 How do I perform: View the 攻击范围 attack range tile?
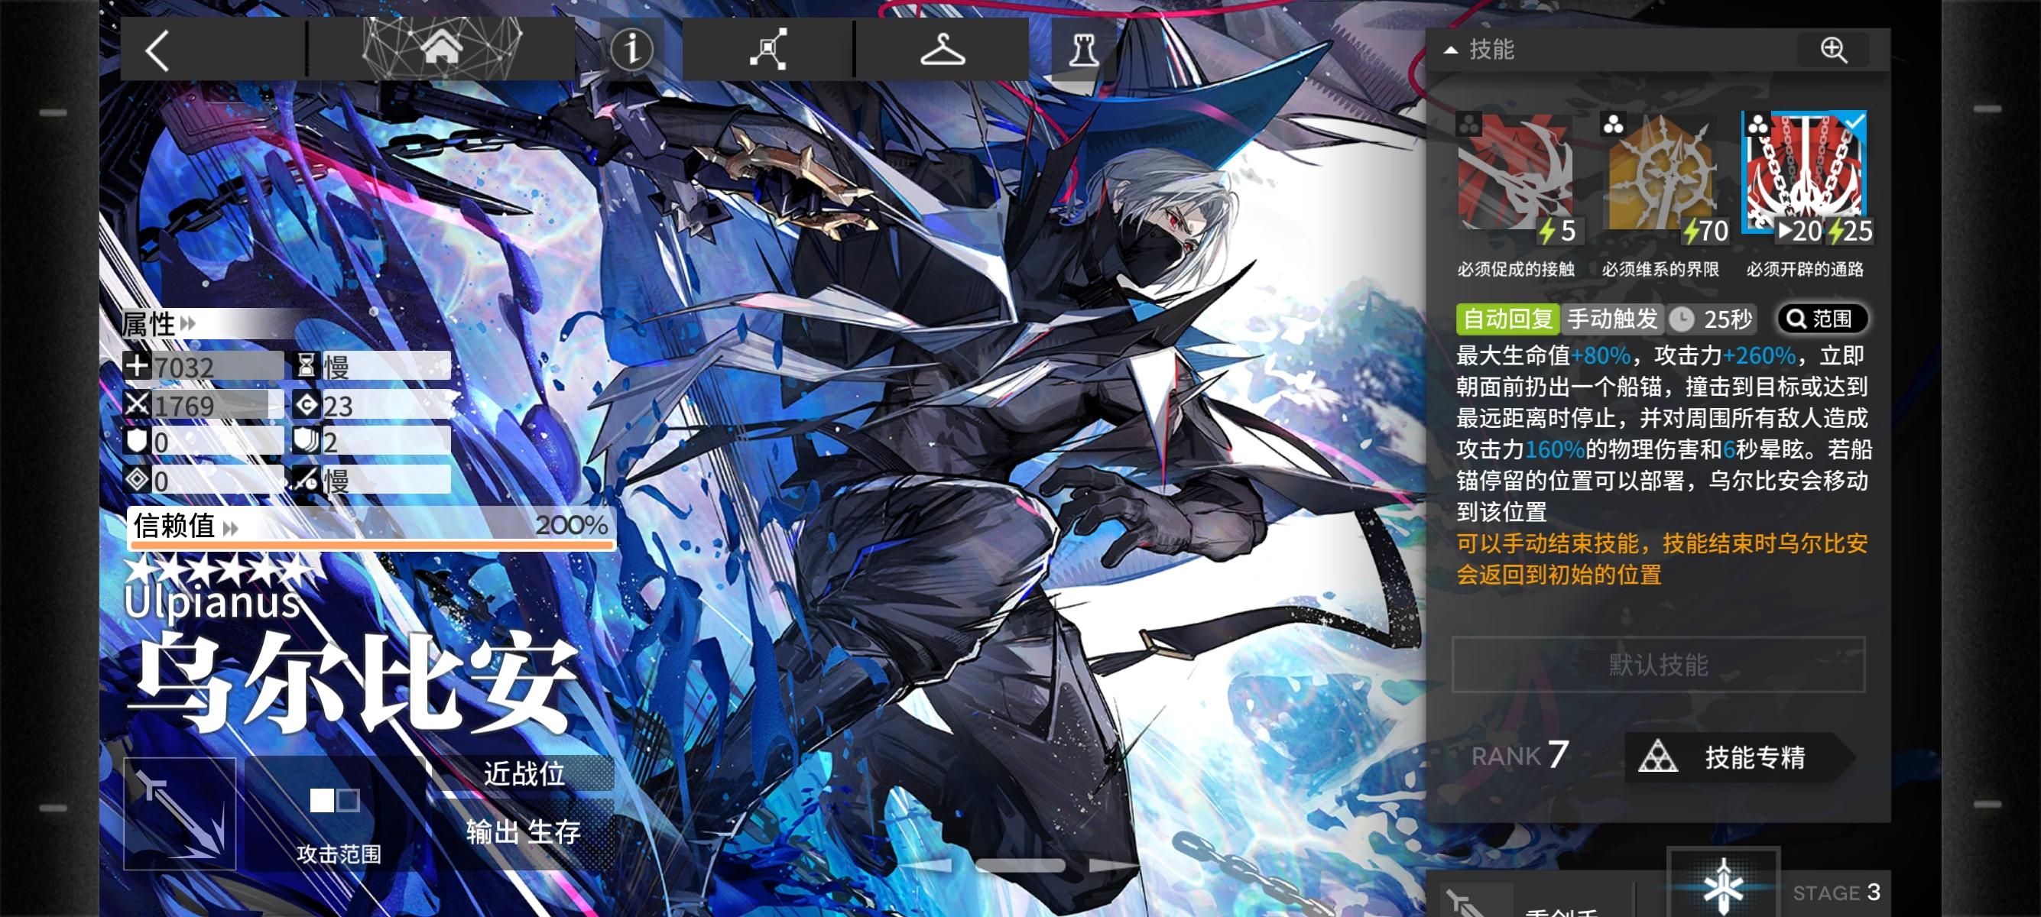(x=338, y=815)
